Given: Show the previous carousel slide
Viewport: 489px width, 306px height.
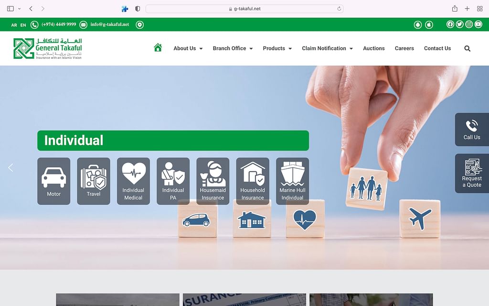Looking at the screenshot, I should (x=11, y=167).
